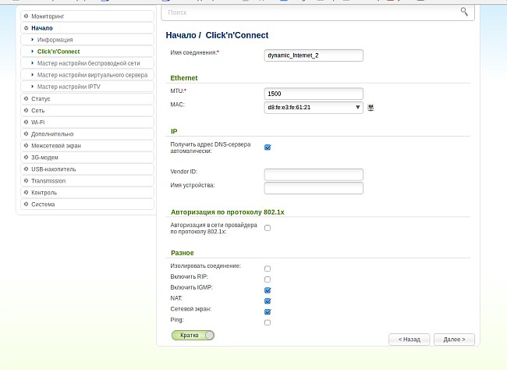This screenshot has width=507, height=370.
Task: Click the clone MAC address icon
Action: [x=371, y=108]
